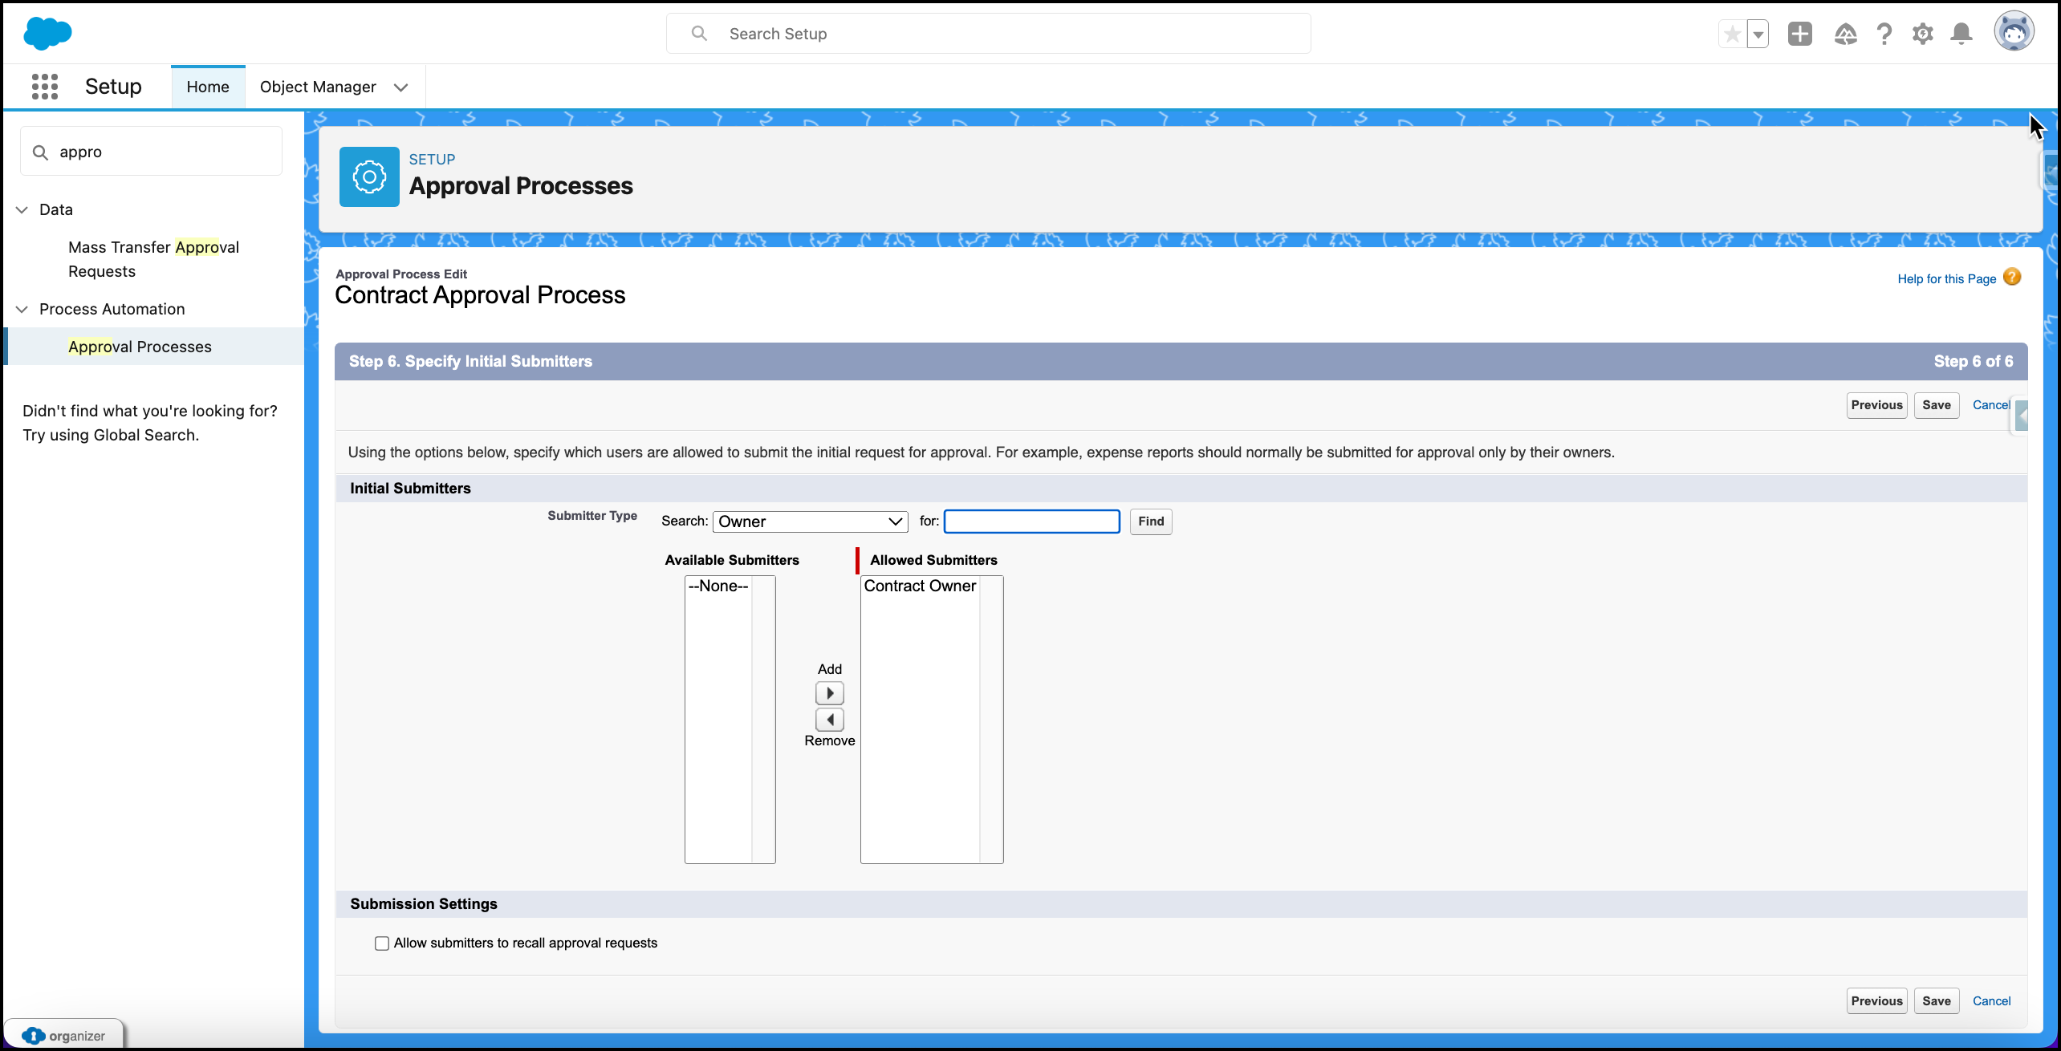Click the bottom Previous button

[x=1876, y=1000]
